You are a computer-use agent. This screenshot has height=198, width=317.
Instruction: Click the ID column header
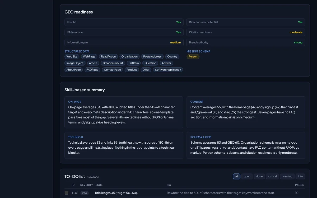click(73, 185)
